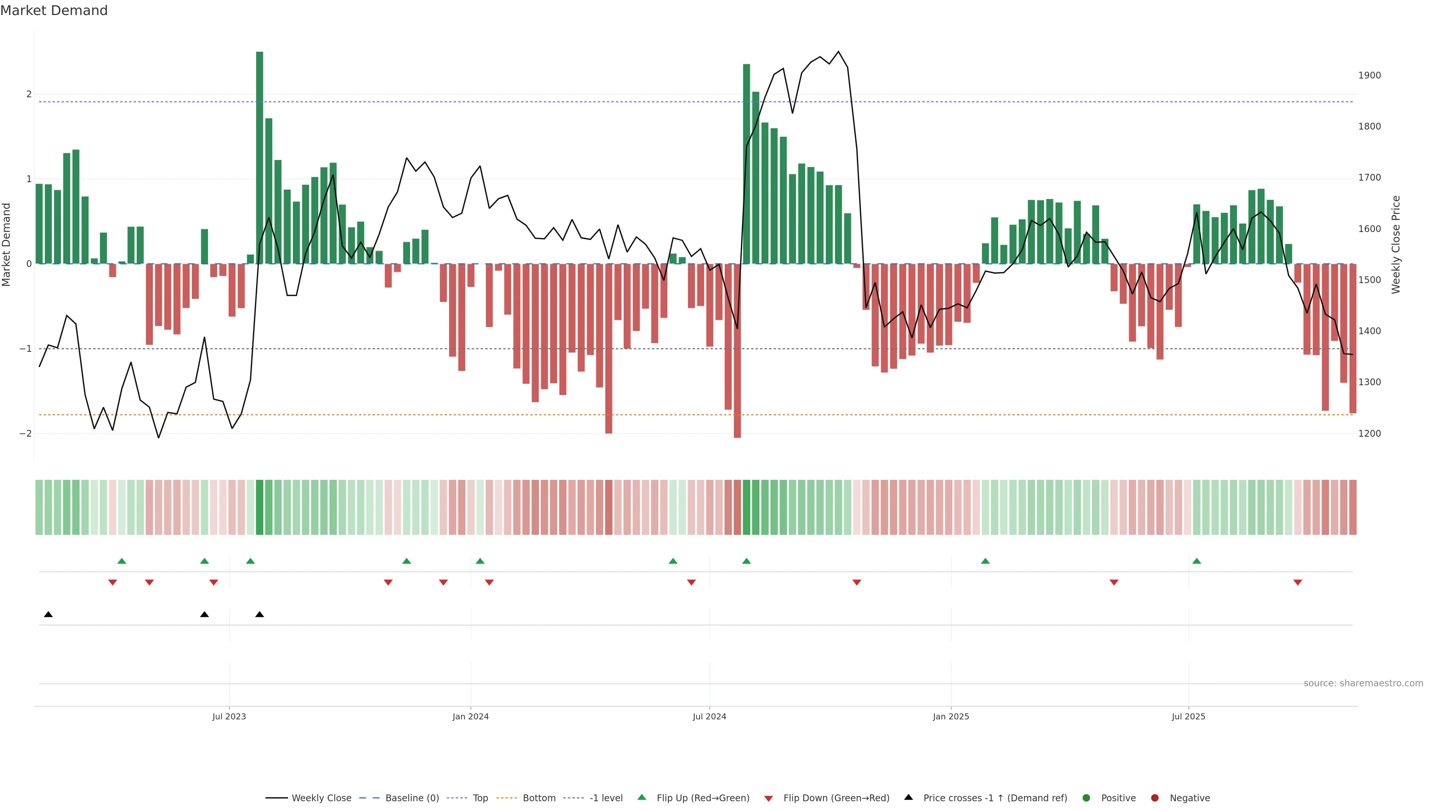
Task: Click the Negative red circle legend icon
Action: pyautogui.click(x=1155, y=798)
